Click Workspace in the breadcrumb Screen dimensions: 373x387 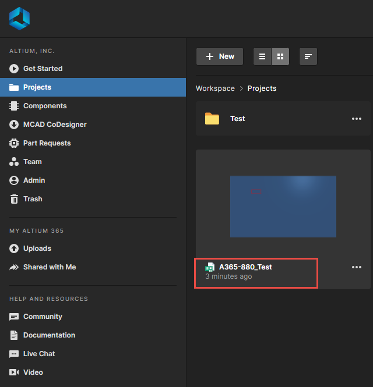[215, 88]
